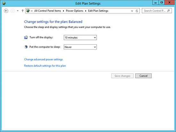Open the address bar history dropdown
Image resolution: width=176 pixels, height=132 pixels.
(132, 11)
